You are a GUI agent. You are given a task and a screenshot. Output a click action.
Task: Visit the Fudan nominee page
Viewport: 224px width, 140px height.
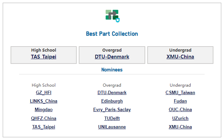point(180,101)
